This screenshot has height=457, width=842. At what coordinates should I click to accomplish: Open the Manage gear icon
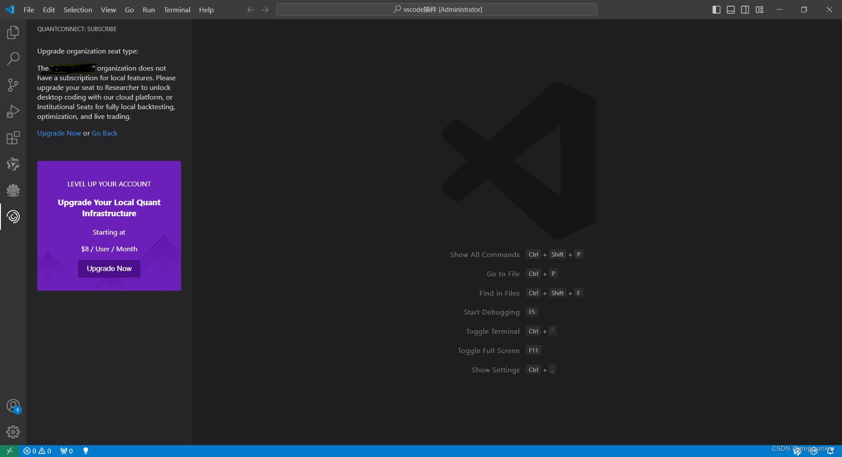coord(13,432)
